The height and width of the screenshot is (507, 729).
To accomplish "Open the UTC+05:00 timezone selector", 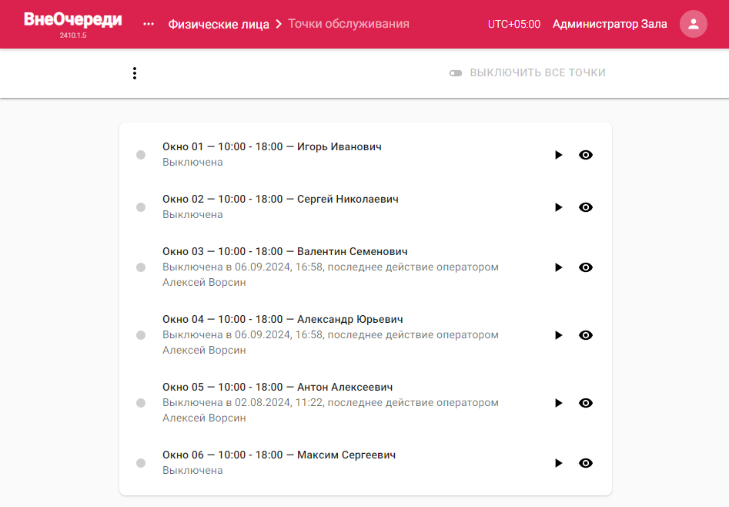I will click(513, 24).
